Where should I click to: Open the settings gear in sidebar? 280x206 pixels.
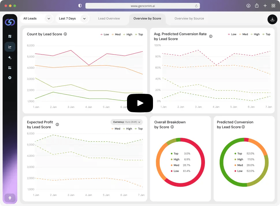10,78
